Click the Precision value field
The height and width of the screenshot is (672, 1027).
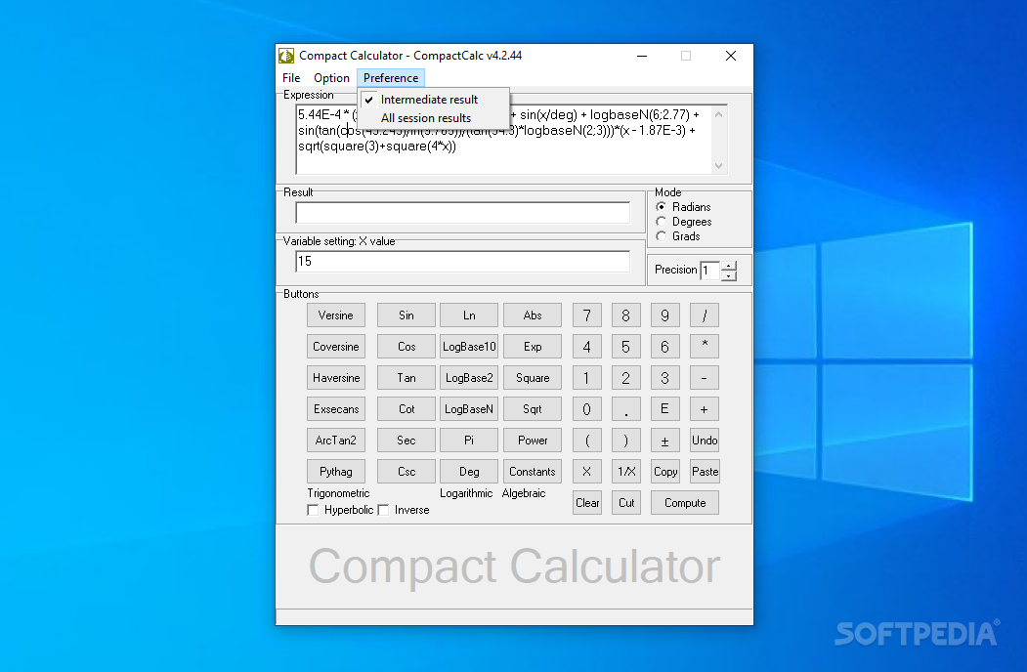[710, 271]
